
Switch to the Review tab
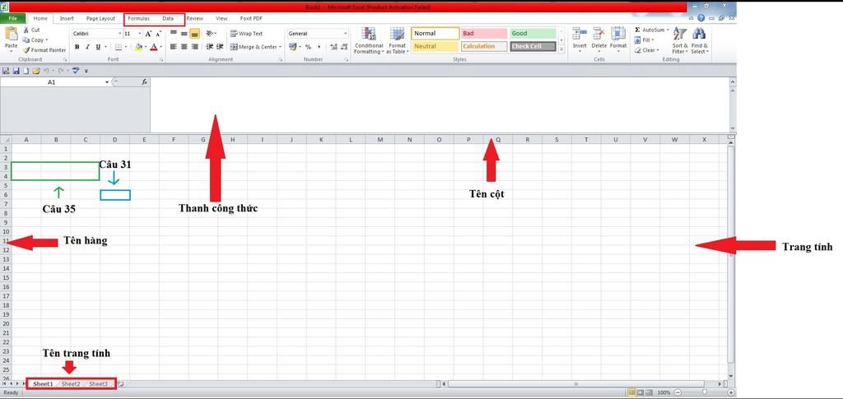[x=194, y=18]
